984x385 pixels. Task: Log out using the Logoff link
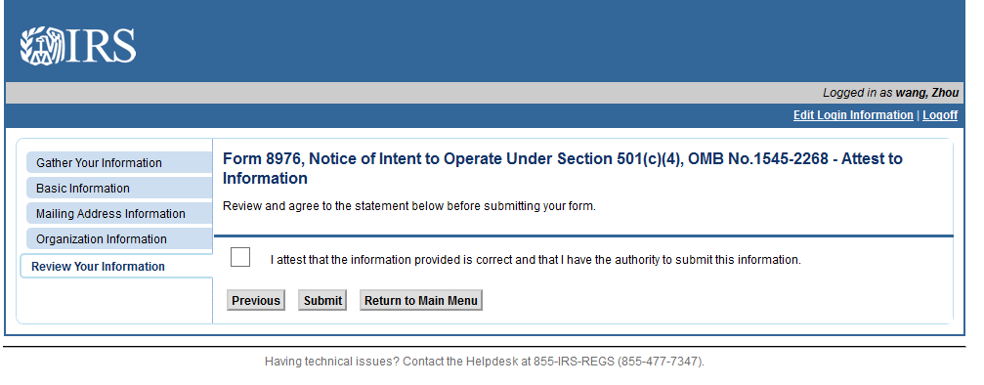tap(939, 115)
